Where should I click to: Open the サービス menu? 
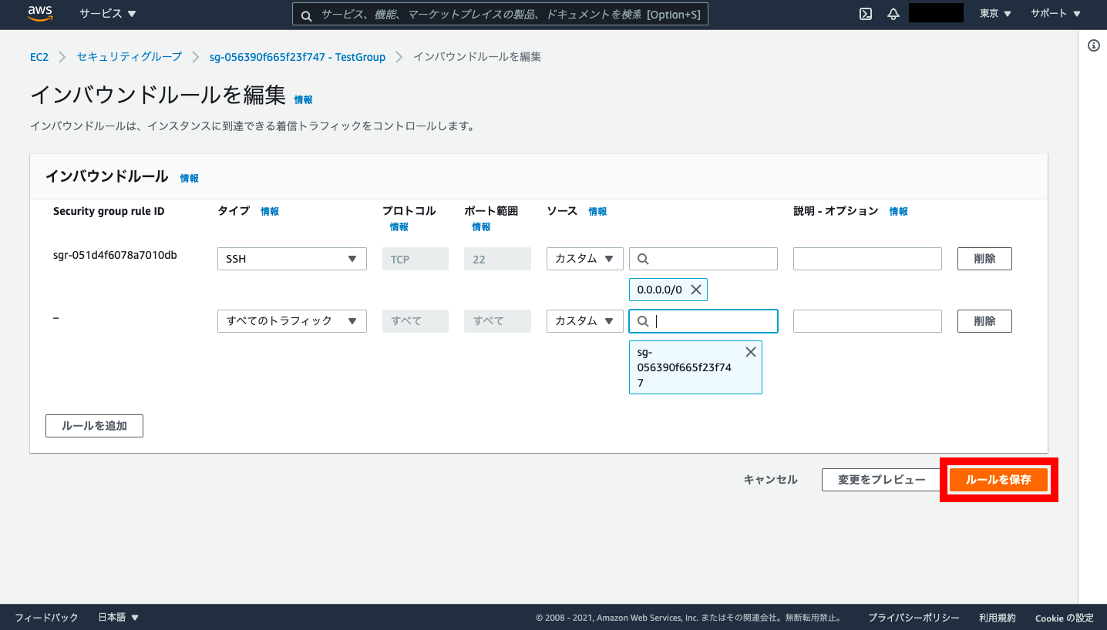click(x=108, y=14)
